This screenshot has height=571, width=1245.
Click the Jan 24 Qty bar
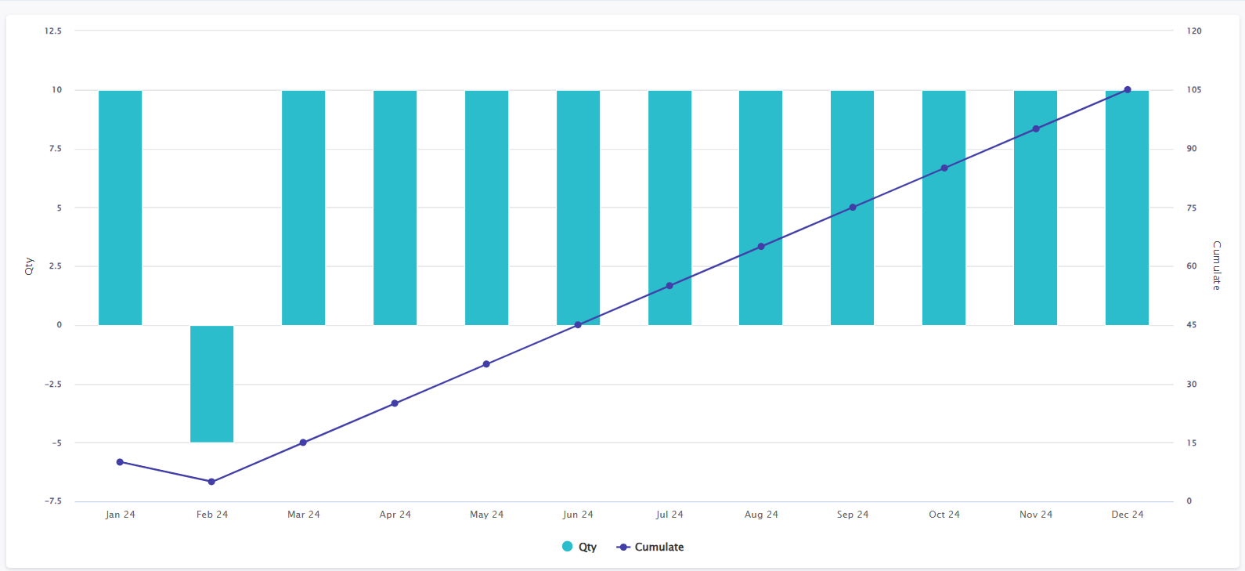120,208
